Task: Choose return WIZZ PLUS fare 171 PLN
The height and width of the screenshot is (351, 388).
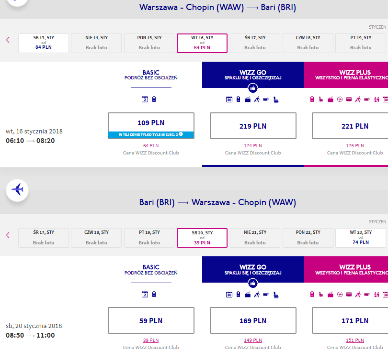Action: tap(355, 320)
